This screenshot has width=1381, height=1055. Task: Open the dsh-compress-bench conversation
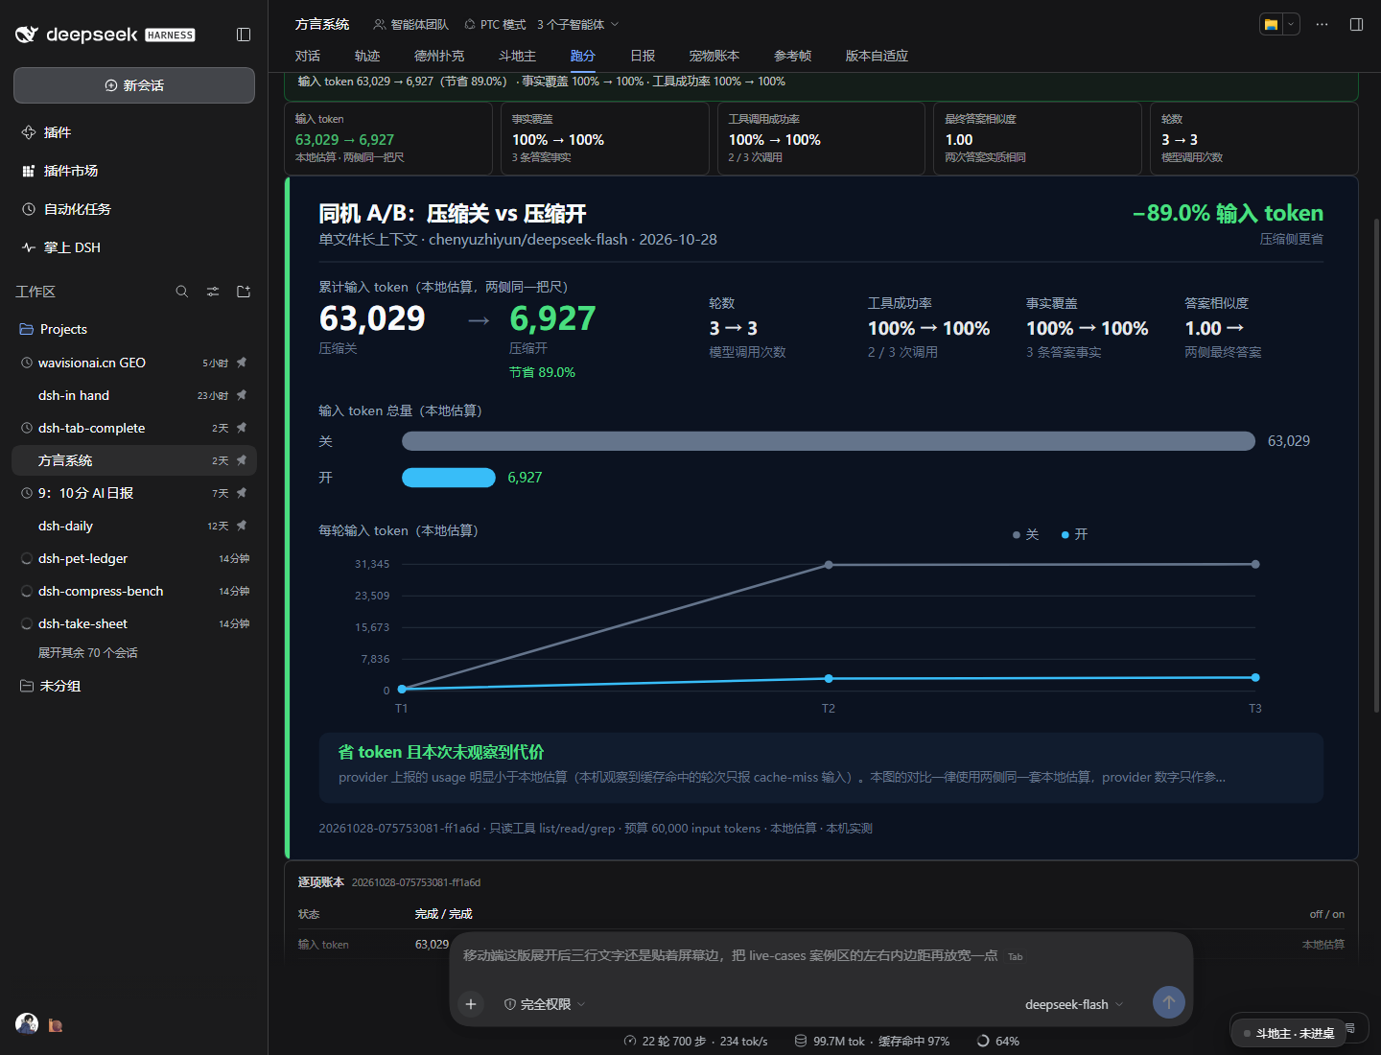[x=134, y=591]
